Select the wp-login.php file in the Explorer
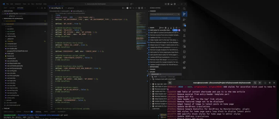Image resolution: width=279 pixels, height=119 pixels. pos(11,81)
